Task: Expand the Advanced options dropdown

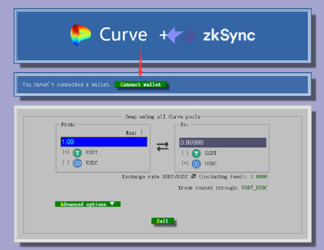Action: tap(88, 204)
